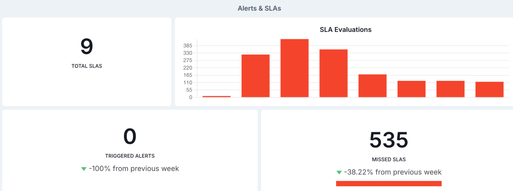Click the "-38.22% from previous week" text

coord(393,172)
